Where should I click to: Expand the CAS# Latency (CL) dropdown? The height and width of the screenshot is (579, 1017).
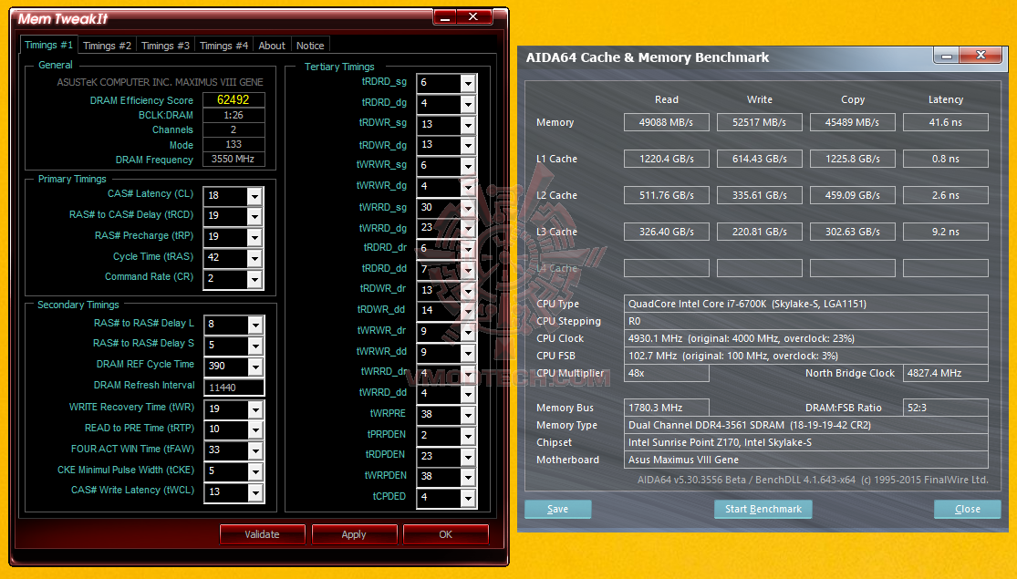point(254,196)
